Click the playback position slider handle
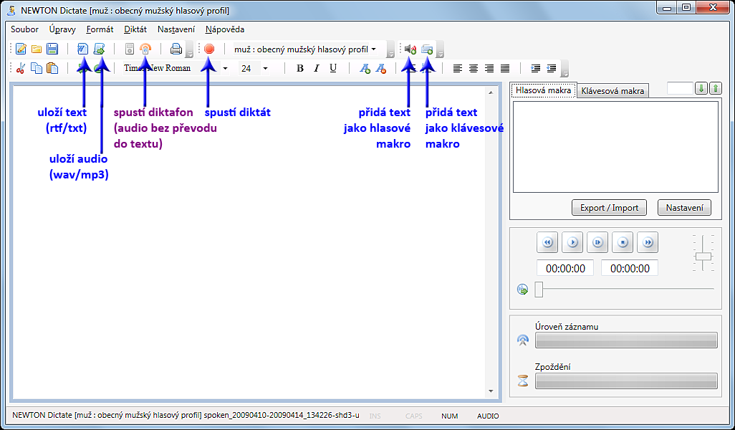The width and height of the screenshot is (735, 430). point(539,290)
